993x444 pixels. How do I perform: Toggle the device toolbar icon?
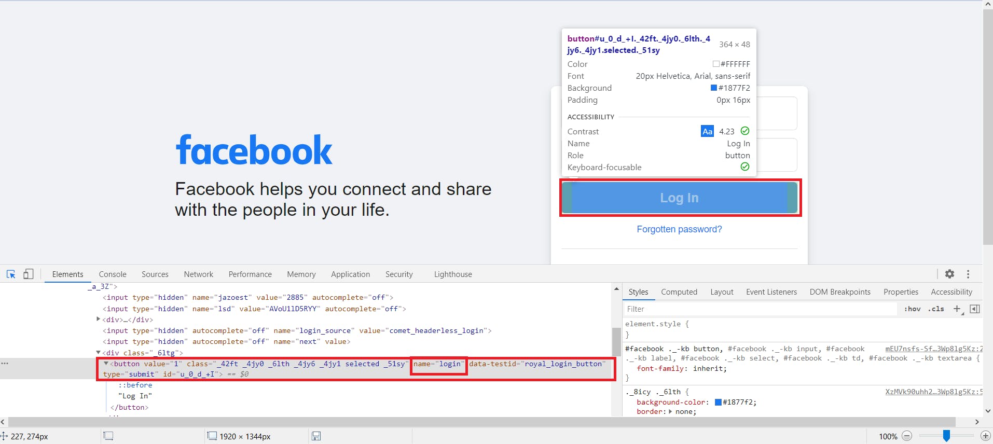(x=29, y=274)
